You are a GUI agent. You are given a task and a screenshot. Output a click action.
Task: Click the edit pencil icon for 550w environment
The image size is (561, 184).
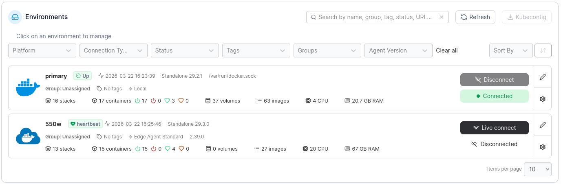point(542,125)
